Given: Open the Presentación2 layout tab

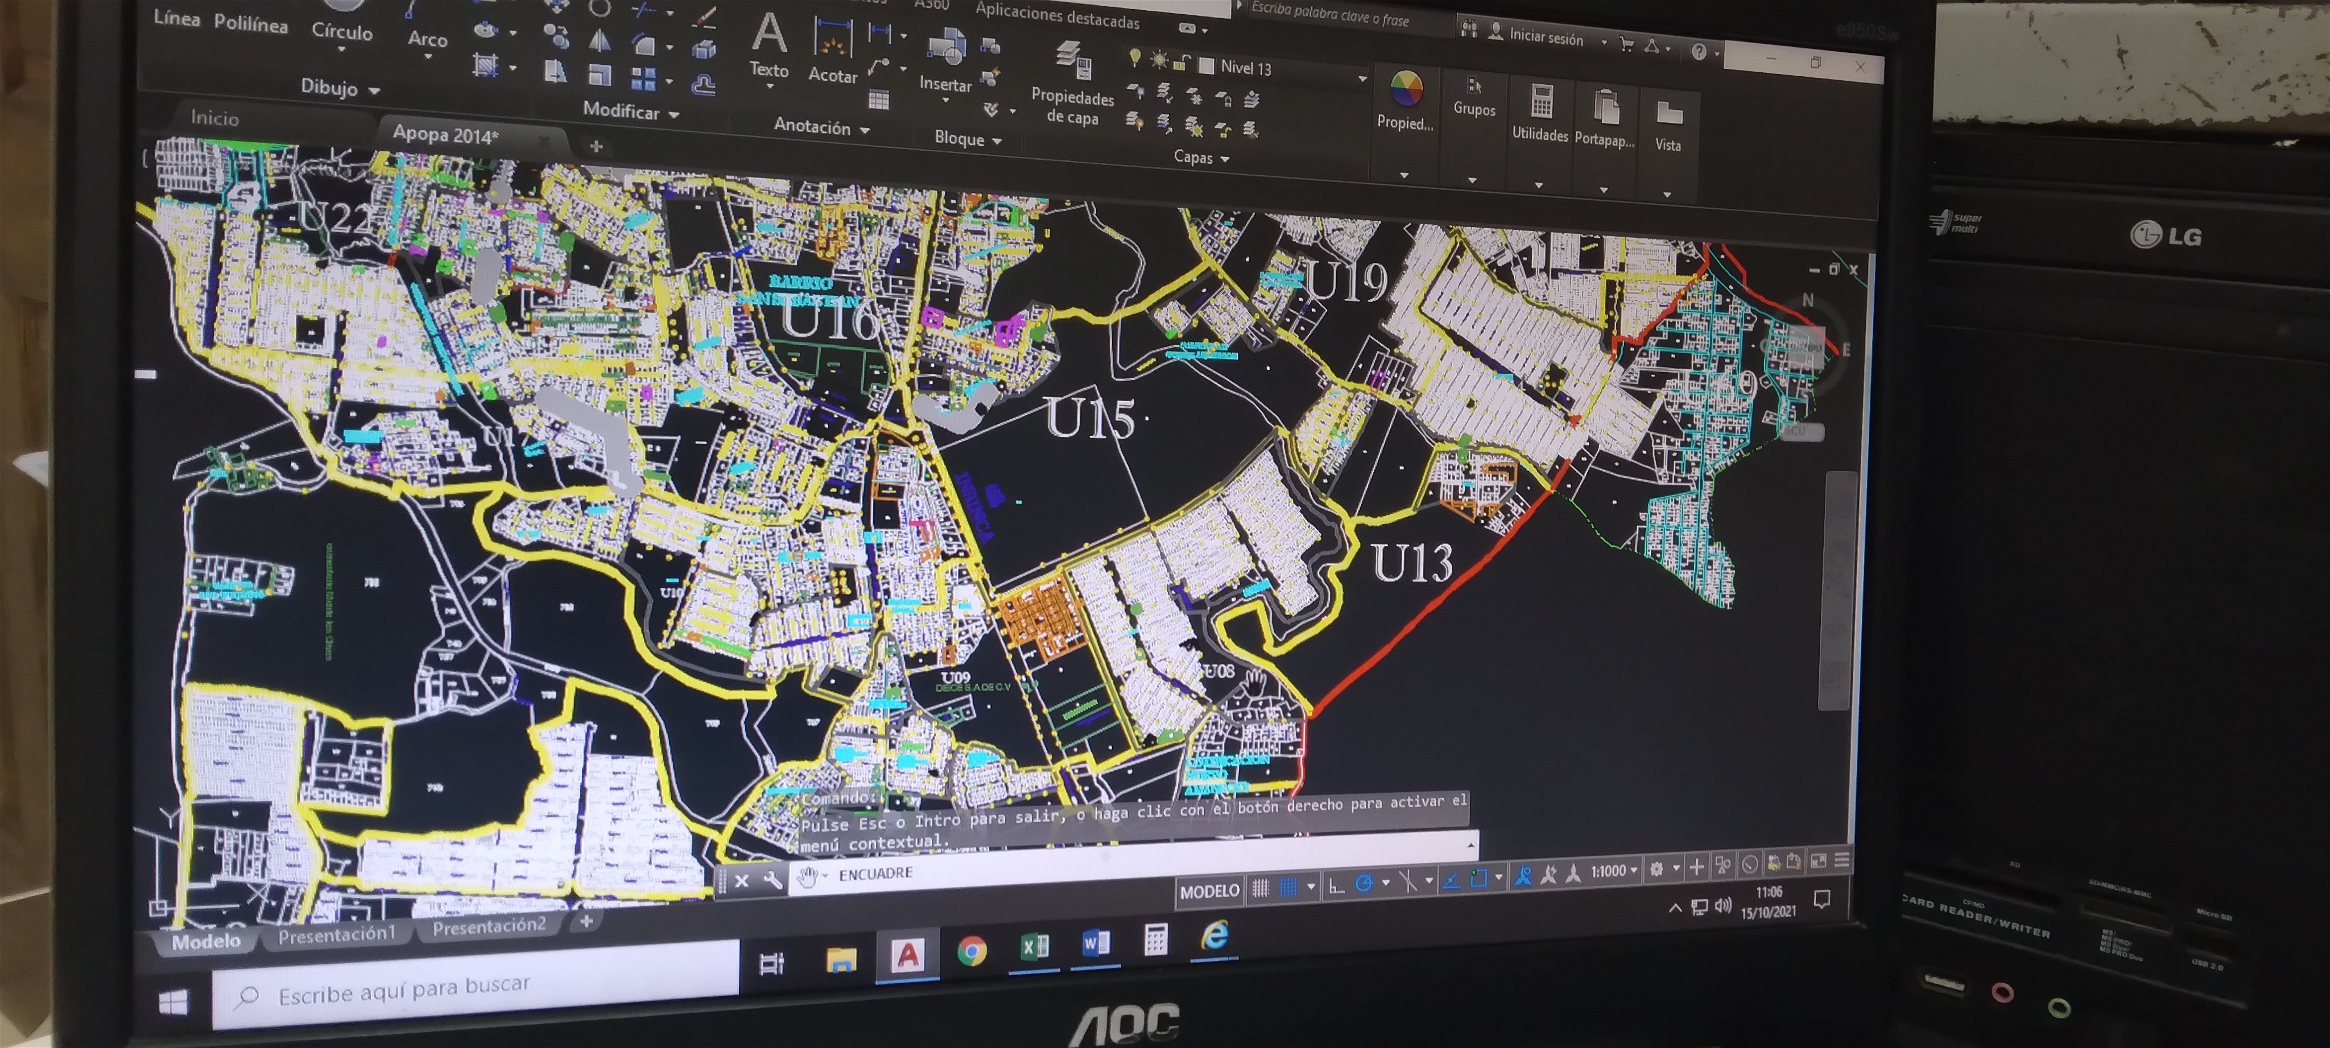Looking at the screenshot, I should coord(489,926).
